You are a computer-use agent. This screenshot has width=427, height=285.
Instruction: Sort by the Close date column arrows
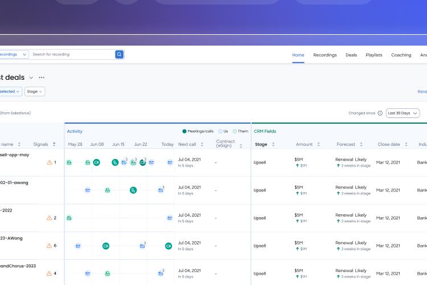(x=406, y=144)
